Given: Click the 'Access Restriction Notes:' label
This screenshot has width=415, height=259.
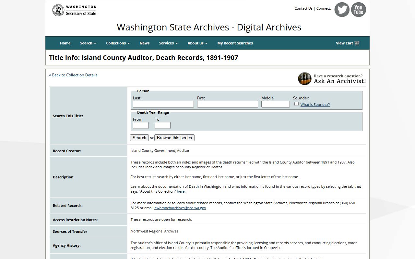Looking at the screenshot, I should point(75,220).
